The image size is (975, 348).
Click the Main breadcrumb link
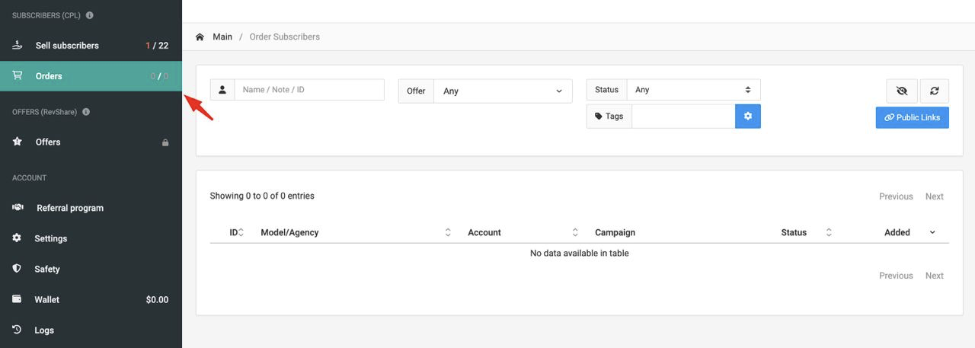(222, 37)
